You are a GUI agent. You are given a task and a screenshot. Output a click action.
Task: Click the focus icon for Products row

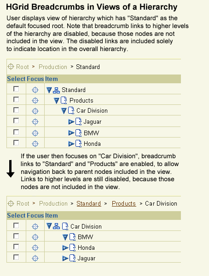pyautogui.click(x=35, y=100)
